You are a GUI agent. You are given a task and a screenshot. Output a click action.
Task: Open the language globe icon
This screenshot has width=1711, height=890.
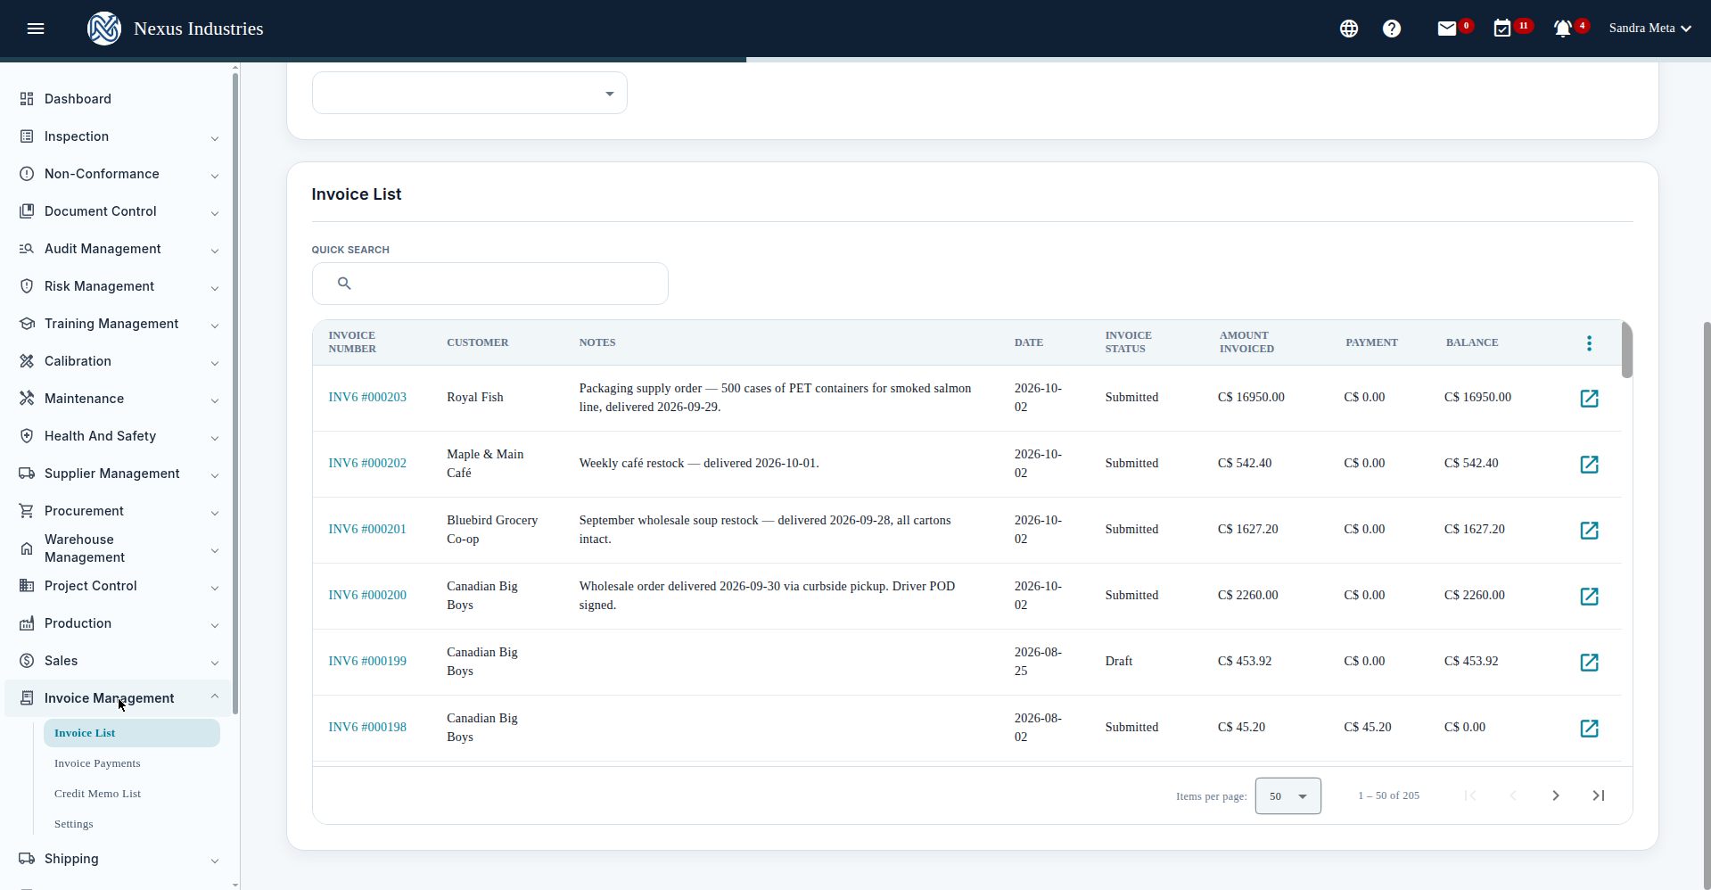[1349, 29]
